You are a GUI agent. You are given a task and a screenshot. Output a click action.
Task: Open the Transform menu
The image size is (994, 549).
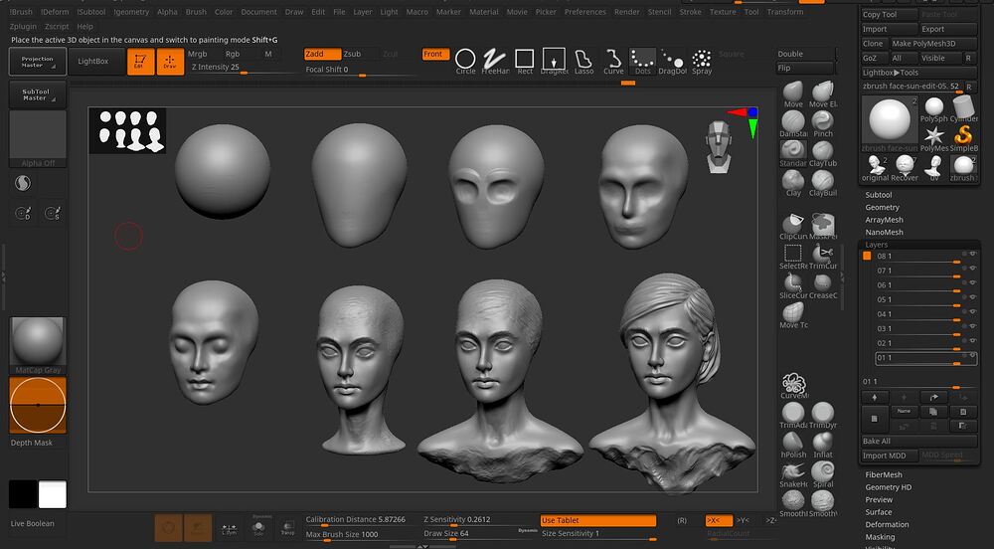pos(785,12)
